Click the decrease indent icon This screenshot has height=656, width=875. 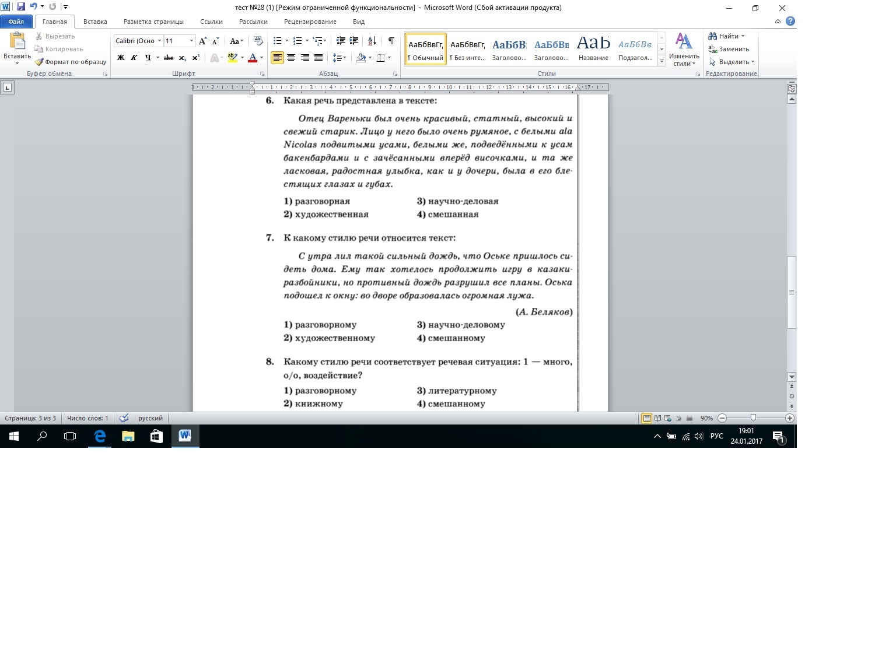click(341, 41)
